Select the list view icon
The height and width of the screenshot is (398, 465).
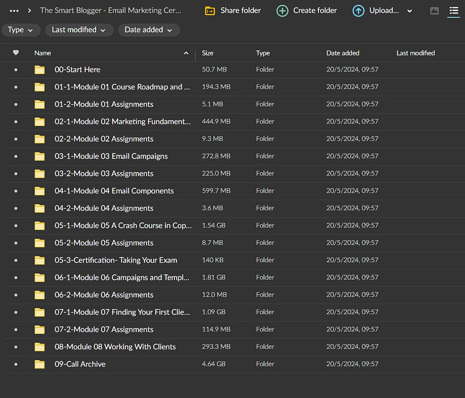[453, 11]
